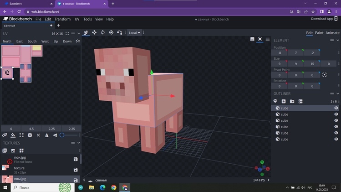Screen dimensions: 341x192
Task: Select the East face tab in UV panel
Action: tap(20, 42)
